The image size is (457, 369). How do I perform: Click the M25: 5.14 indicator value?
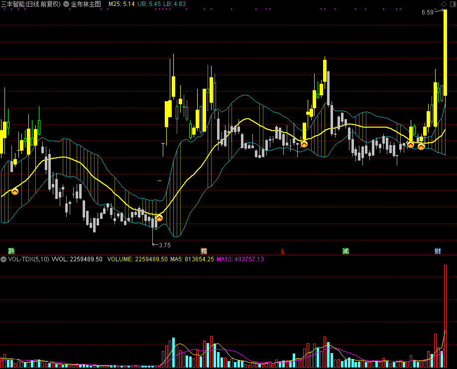point(121,4)
